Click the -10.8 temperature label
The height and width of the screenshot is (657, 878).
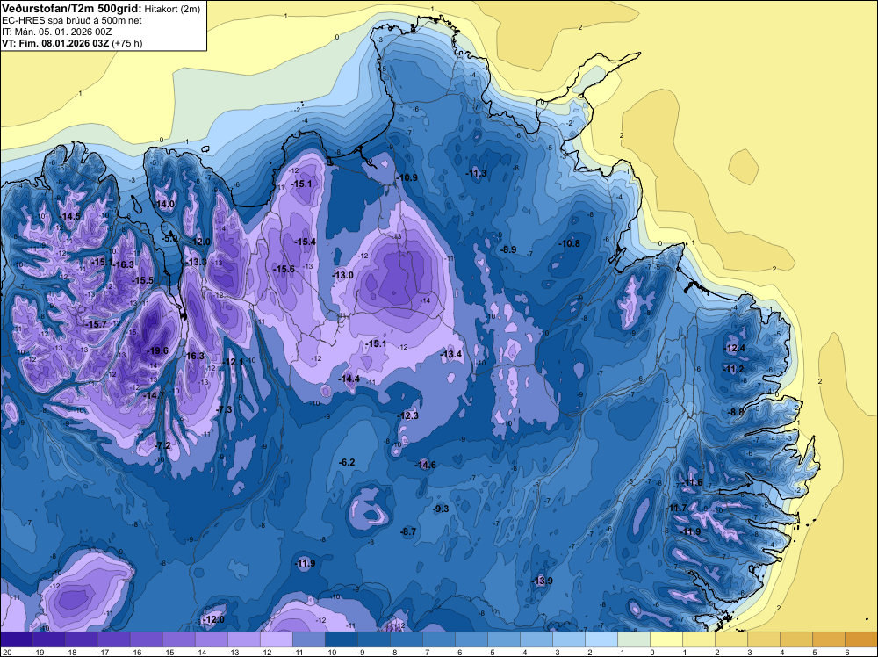[570, 243]
